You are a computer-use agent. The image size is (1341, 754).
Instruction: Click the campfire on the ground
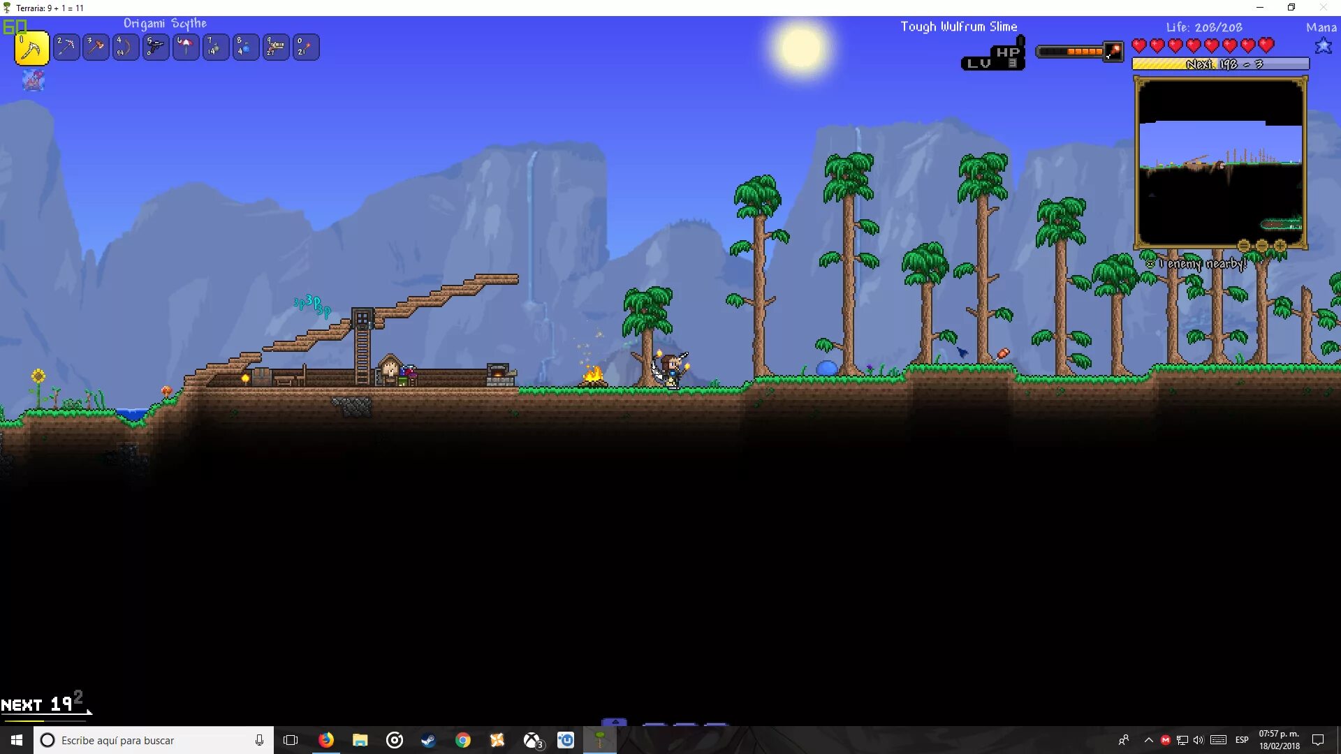[593, 376]
